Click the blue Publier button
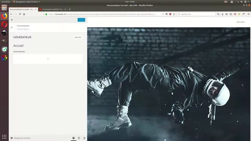The image size is (251, 141). (x=81, y=20)
